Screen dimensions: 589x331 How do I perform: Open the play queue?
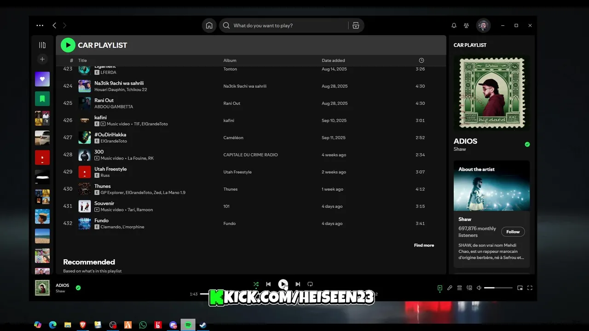click(459, 288)
